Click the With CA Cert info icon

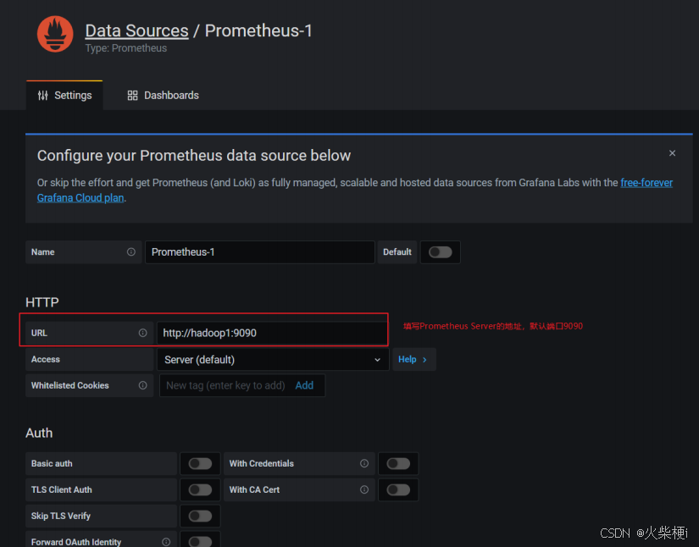coord(364,489)
